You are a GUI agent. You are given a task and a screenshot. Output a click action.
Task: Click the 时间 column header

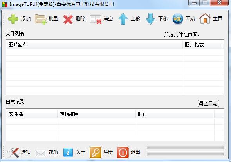[175, 114]
